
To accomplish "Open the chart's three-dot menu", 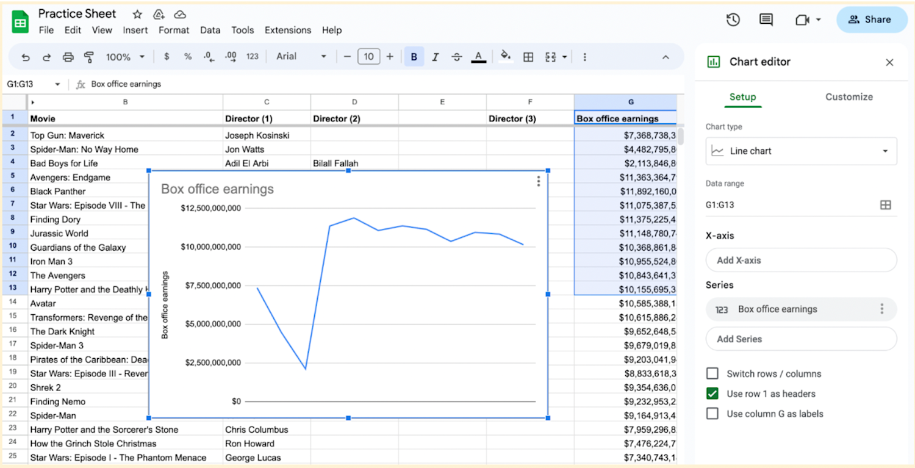I will tap(538, 181).
